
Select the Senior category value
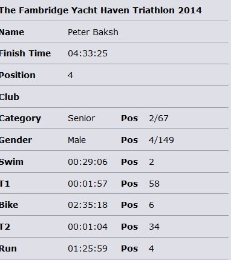[x=82, y=118]
